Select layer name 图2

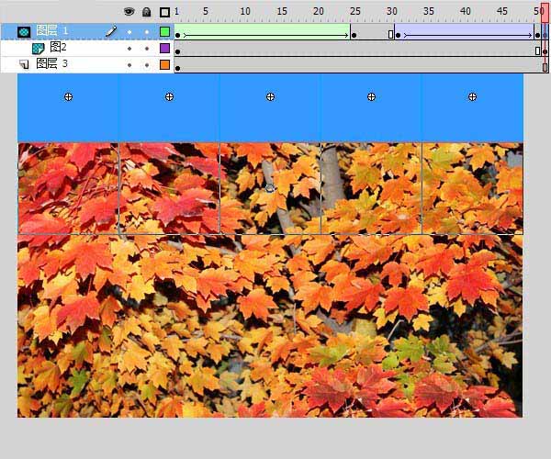pyautogui.click(x=58, y=46)
